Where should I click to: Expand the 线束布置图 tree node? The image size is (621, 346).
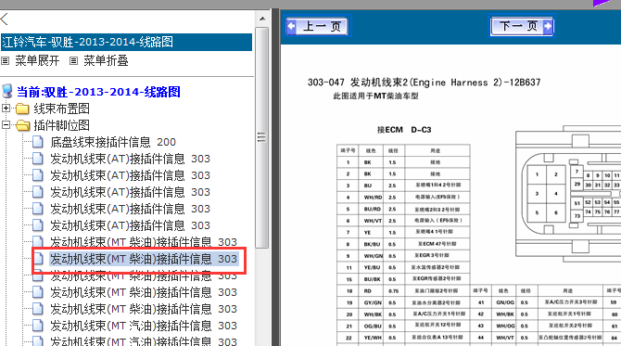[x=6, y=109]
